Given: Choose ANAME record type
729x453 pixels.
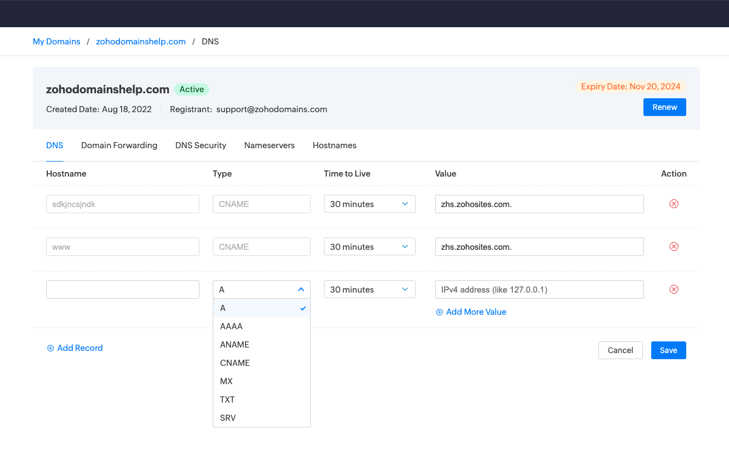Looking at the screenshot, I should (262, 345).
